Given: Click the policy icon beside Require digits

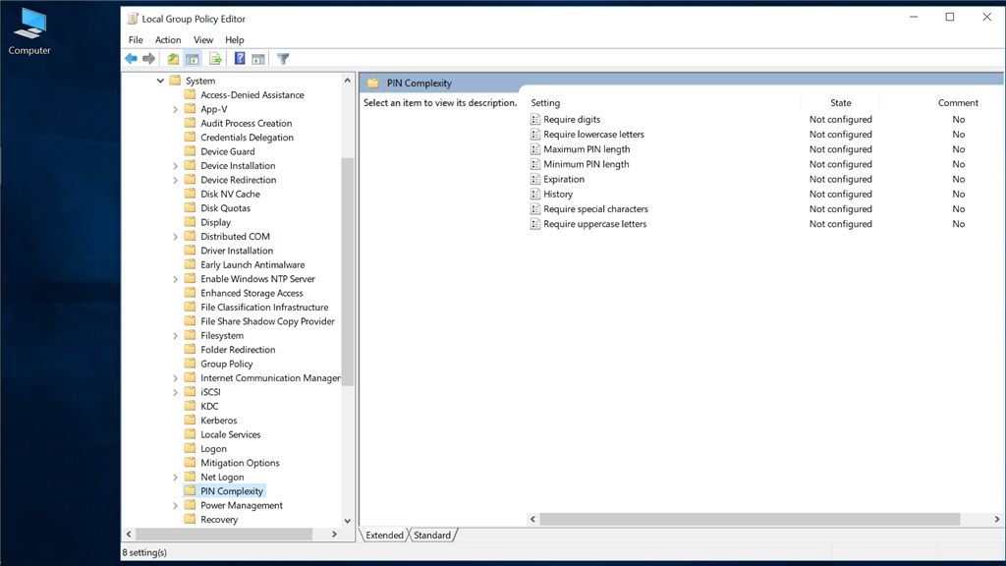Looking at the screenshot, I should [535, 119].
